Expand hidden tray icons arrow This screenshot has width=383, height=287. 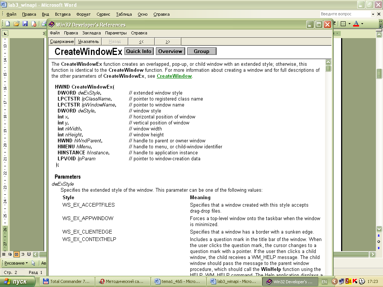point(334,282)
